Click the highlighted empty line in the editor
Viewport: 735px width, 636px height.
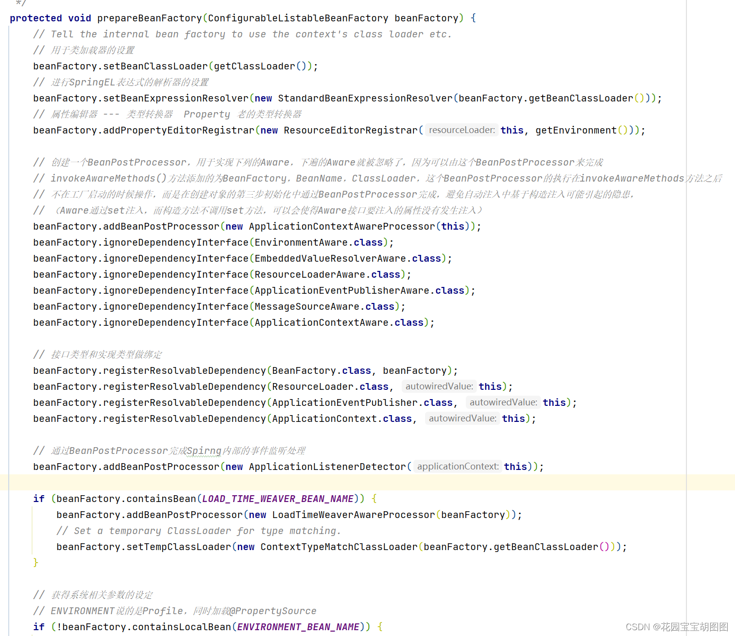[340, 482]
